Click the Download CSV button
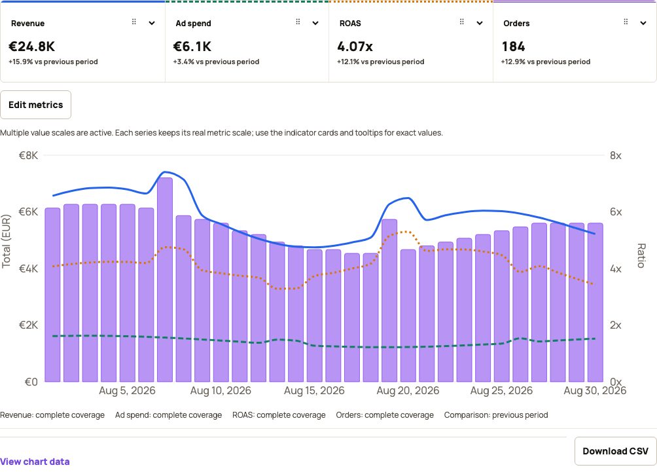 tap(615, 451)
